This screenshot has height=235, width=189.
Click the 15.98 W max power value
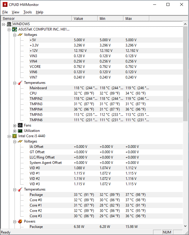point(131,227)
